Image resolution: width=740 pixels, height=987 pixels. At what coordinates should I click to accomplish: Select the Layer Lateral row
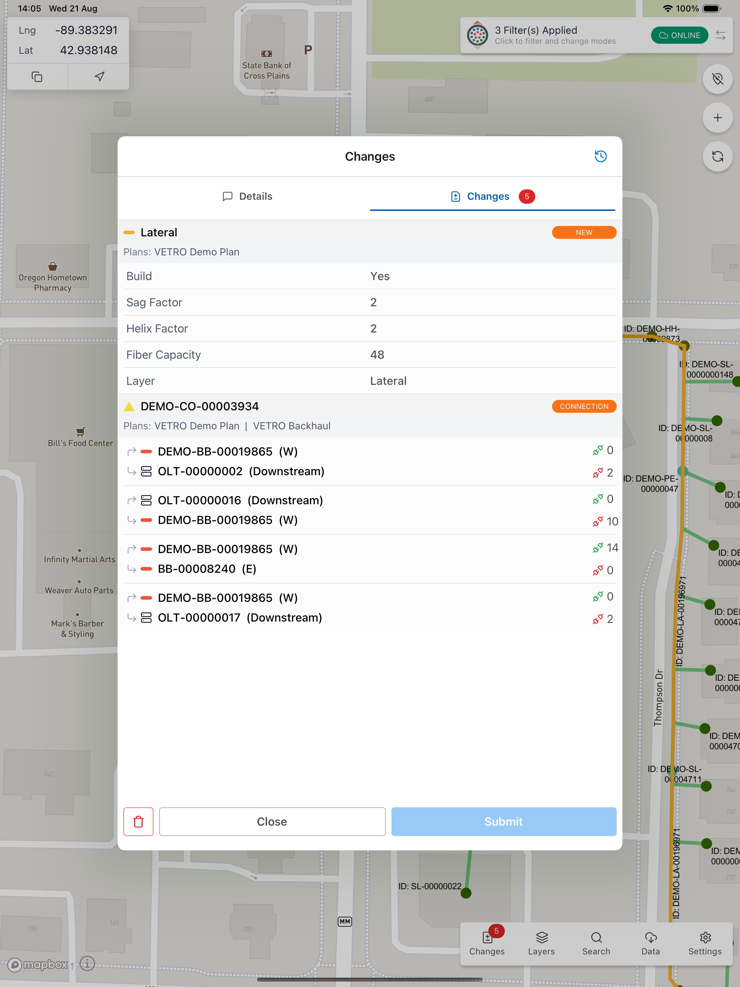coord(370,381)
